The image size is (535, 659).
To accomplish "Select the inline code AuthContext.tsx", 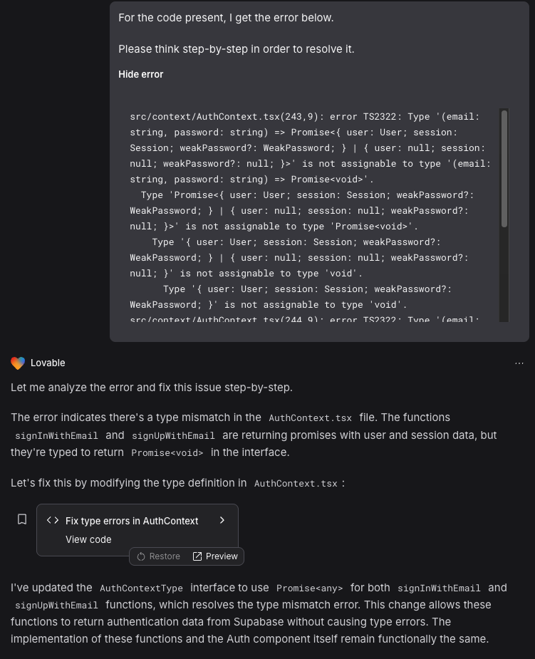I will [x=310, y=418].
